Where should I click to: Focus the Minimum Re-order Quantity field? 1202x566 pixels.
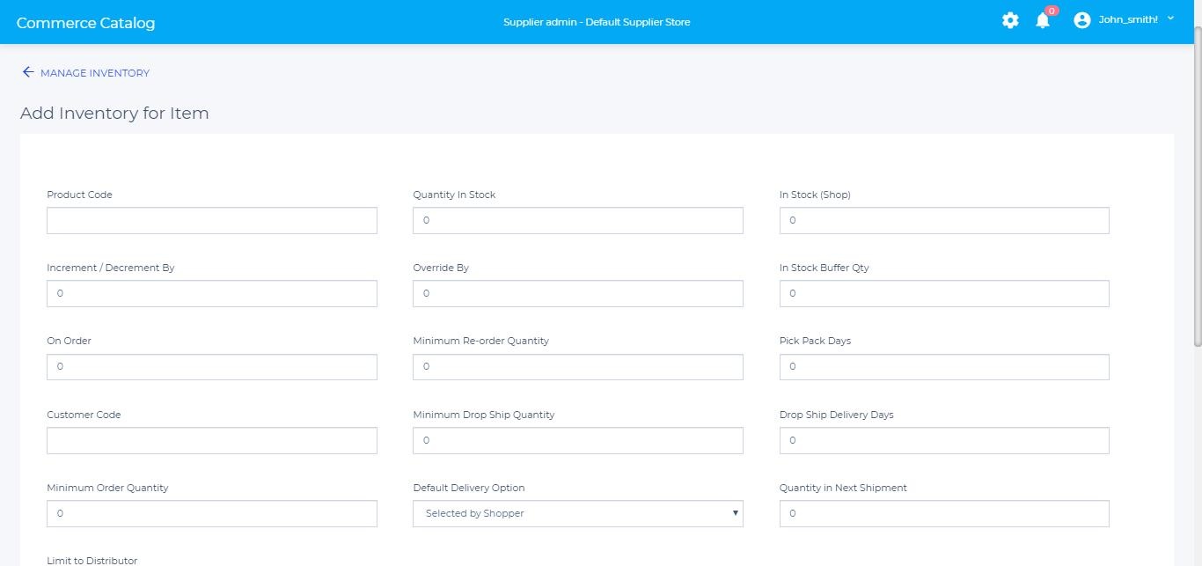point(578,367)
